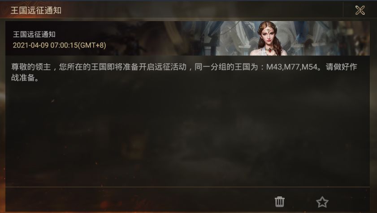Click the red gem necklace on portrait
This screenshot has width=377, height=213.
click(270, 51)
